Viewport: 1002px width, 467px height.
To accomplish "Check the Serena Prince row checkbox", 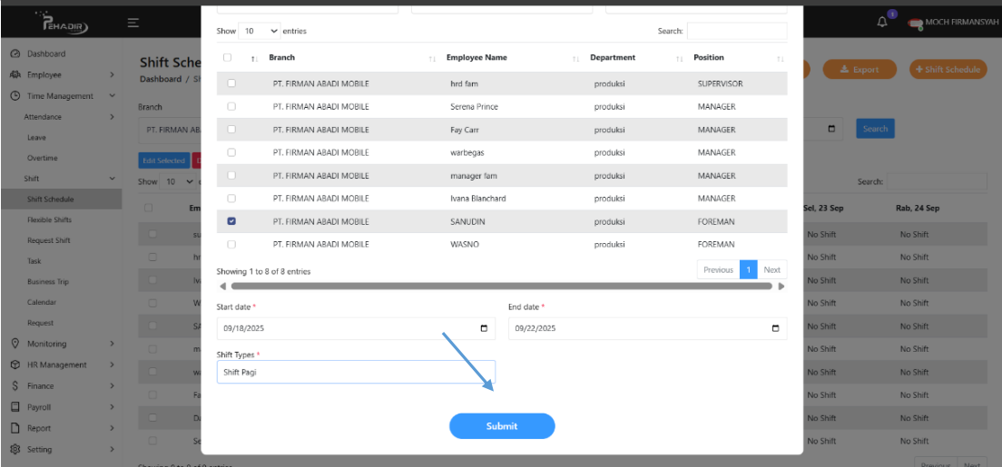I will [x=231, y=106].
